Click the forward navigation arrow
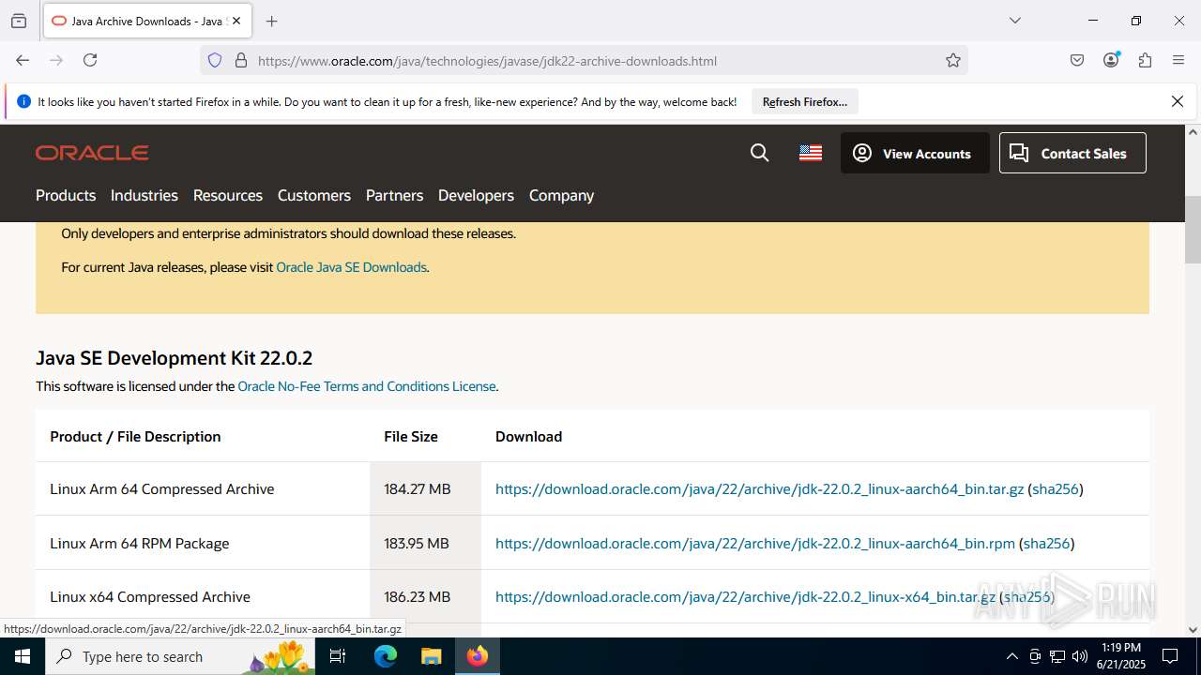Screen dimensions: 1201x675 click(56, 60)
